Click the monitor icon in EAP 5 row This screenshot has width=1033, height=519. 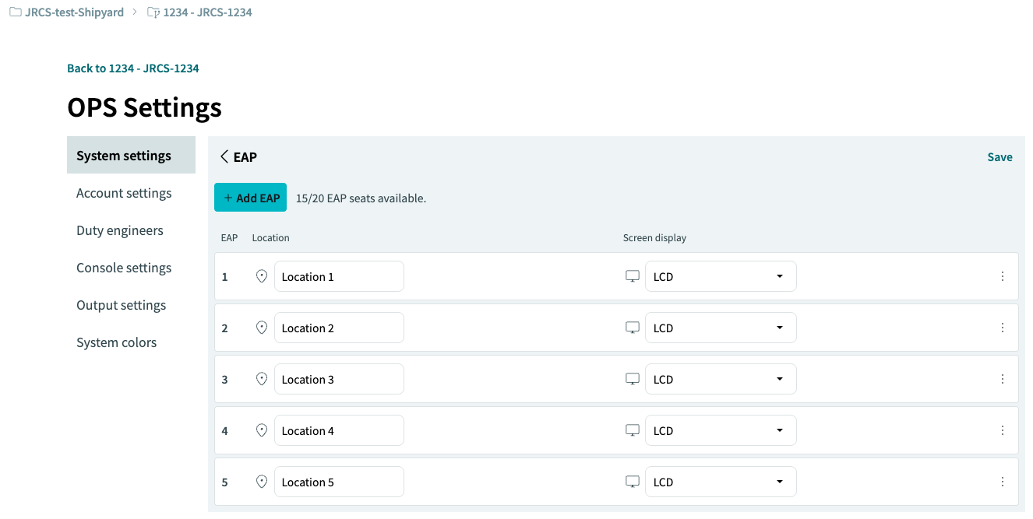click(633, 482)
